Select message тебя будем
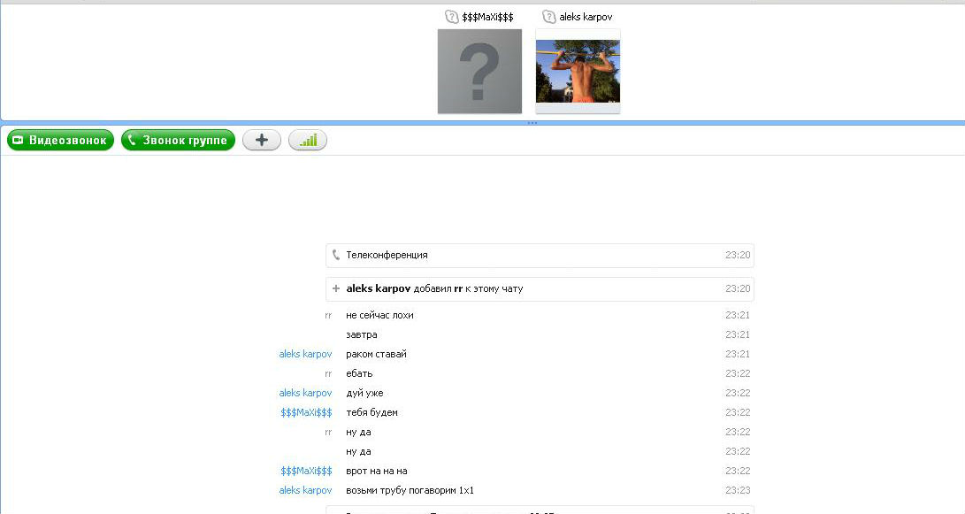This screenshot has height=514, width=965. (371, 412)
